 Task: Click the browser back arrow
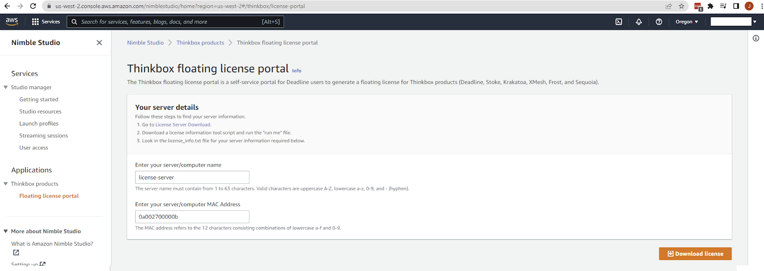7,6
